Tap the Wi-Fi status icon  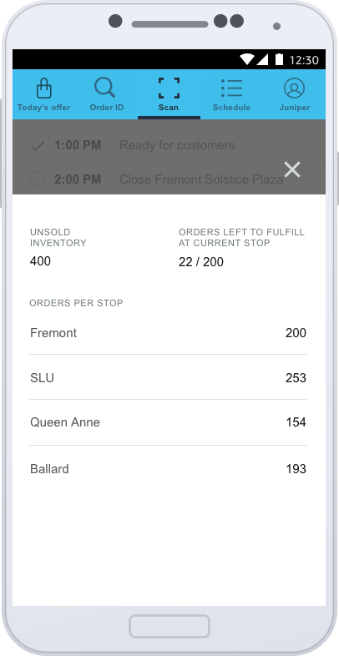(247, 60)
